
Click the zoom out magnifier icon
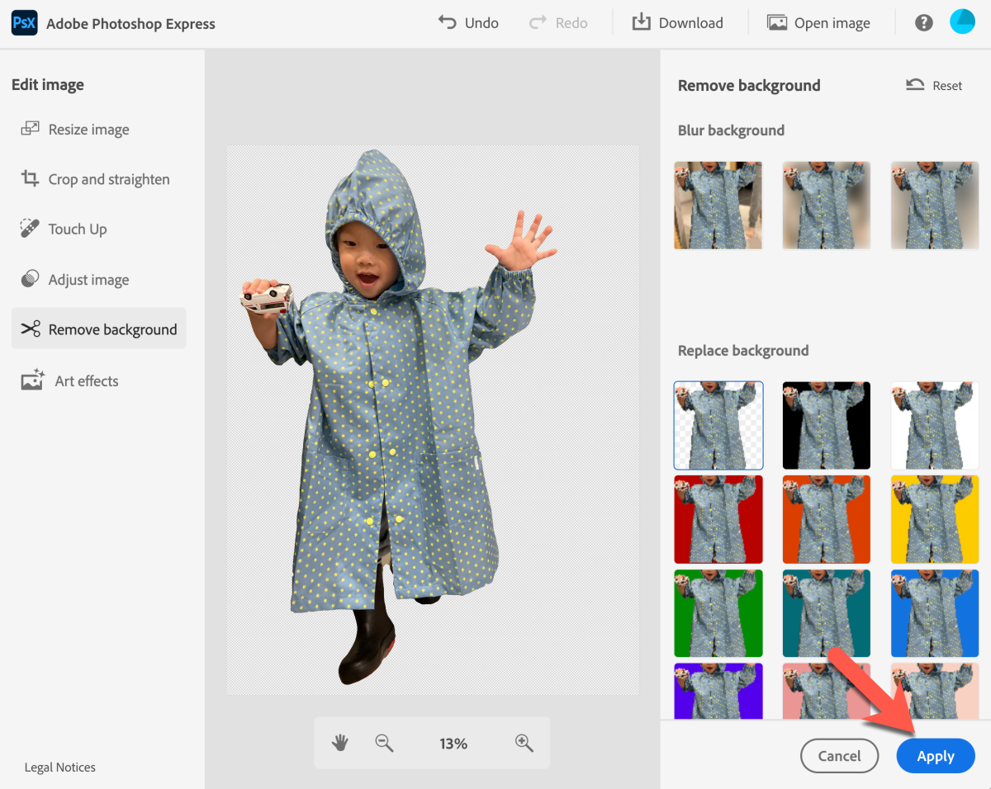[x=384, y=743]
